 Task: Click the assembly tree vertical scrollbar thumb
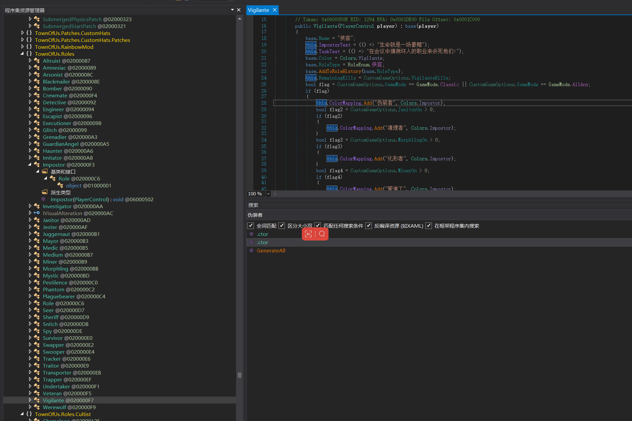[x=239, y=375]
